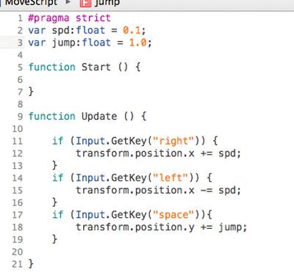Screen dimensions: 294x278
Task: Click the opening brace after Update ()
Action: pos(144,117)
